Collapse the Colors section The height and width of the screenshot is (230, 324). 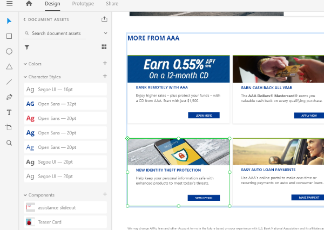pyautogui.click(x=25, y=64)
